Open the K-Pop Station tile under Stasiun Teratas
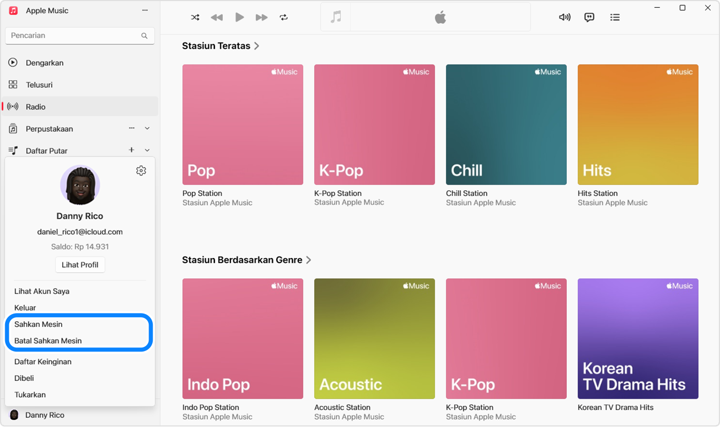This screenshot has height=427, width=720. point(374,125)
